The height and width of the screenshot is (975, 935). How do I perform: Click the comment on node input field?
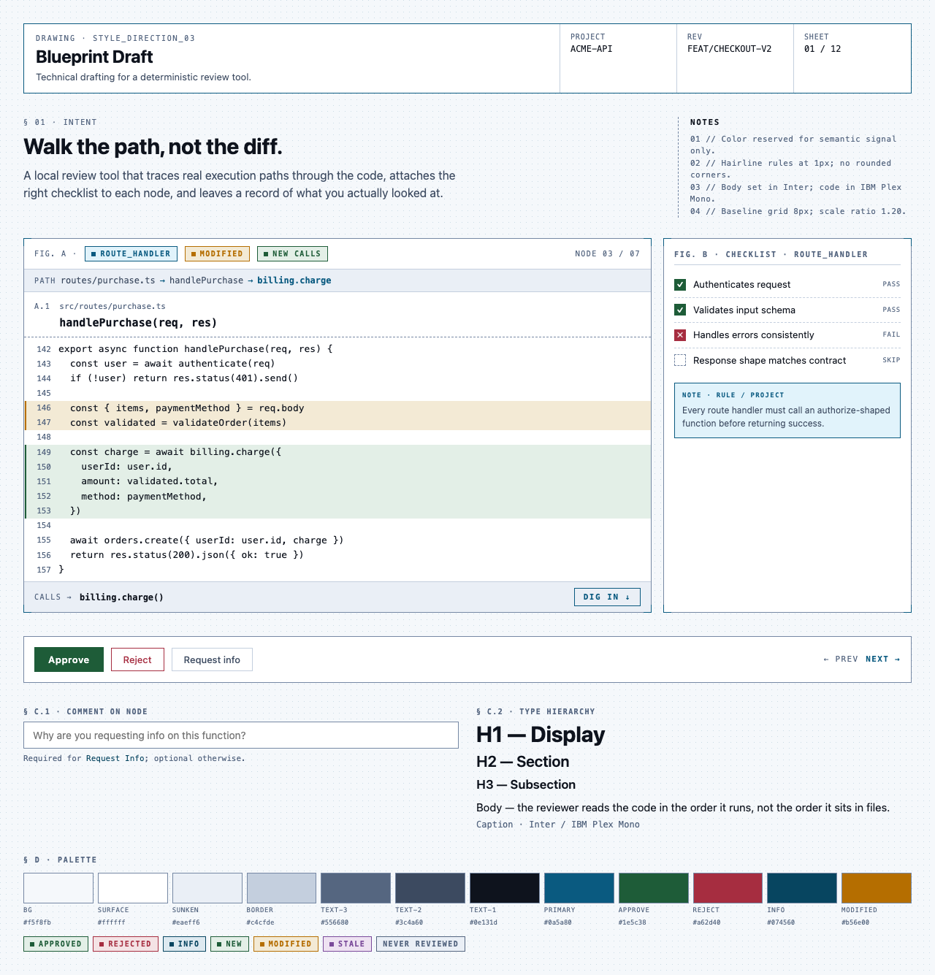pos(241,735)
